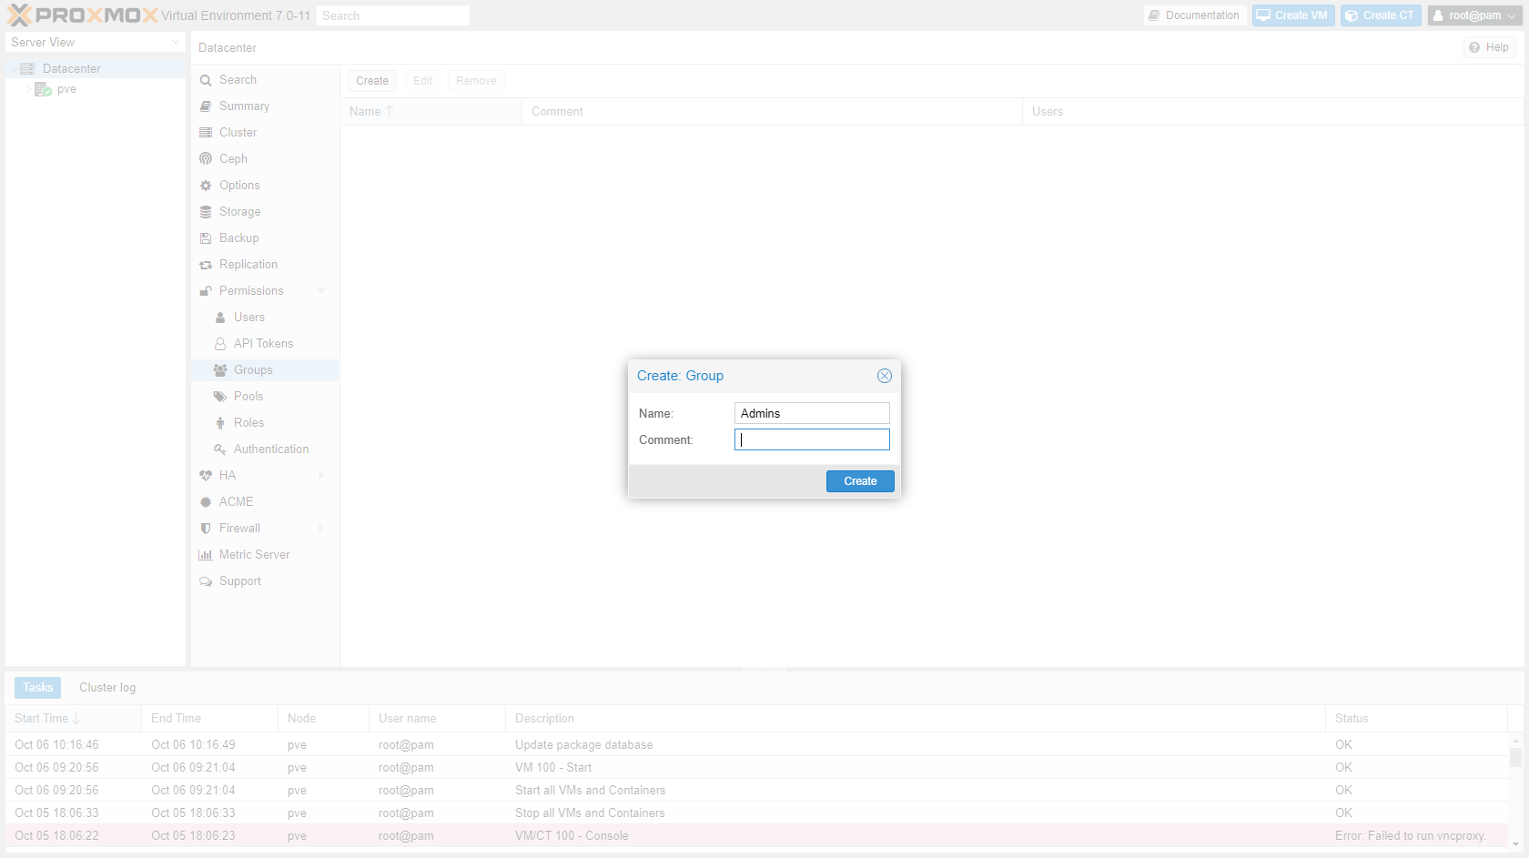Viewport: 1529px width, 858px height.
Task: Click the User name column header
Action: coord(437,719)
